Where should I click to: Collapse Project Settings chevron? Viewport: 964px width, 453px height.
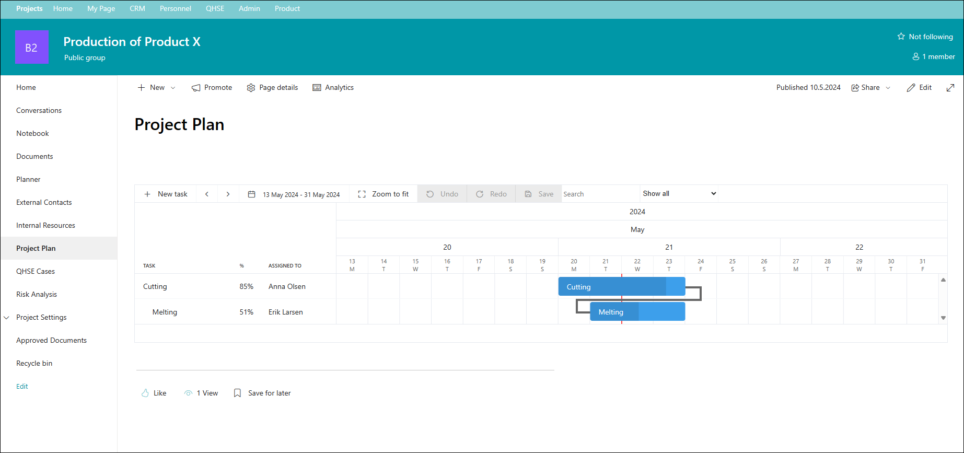point(7,318)
